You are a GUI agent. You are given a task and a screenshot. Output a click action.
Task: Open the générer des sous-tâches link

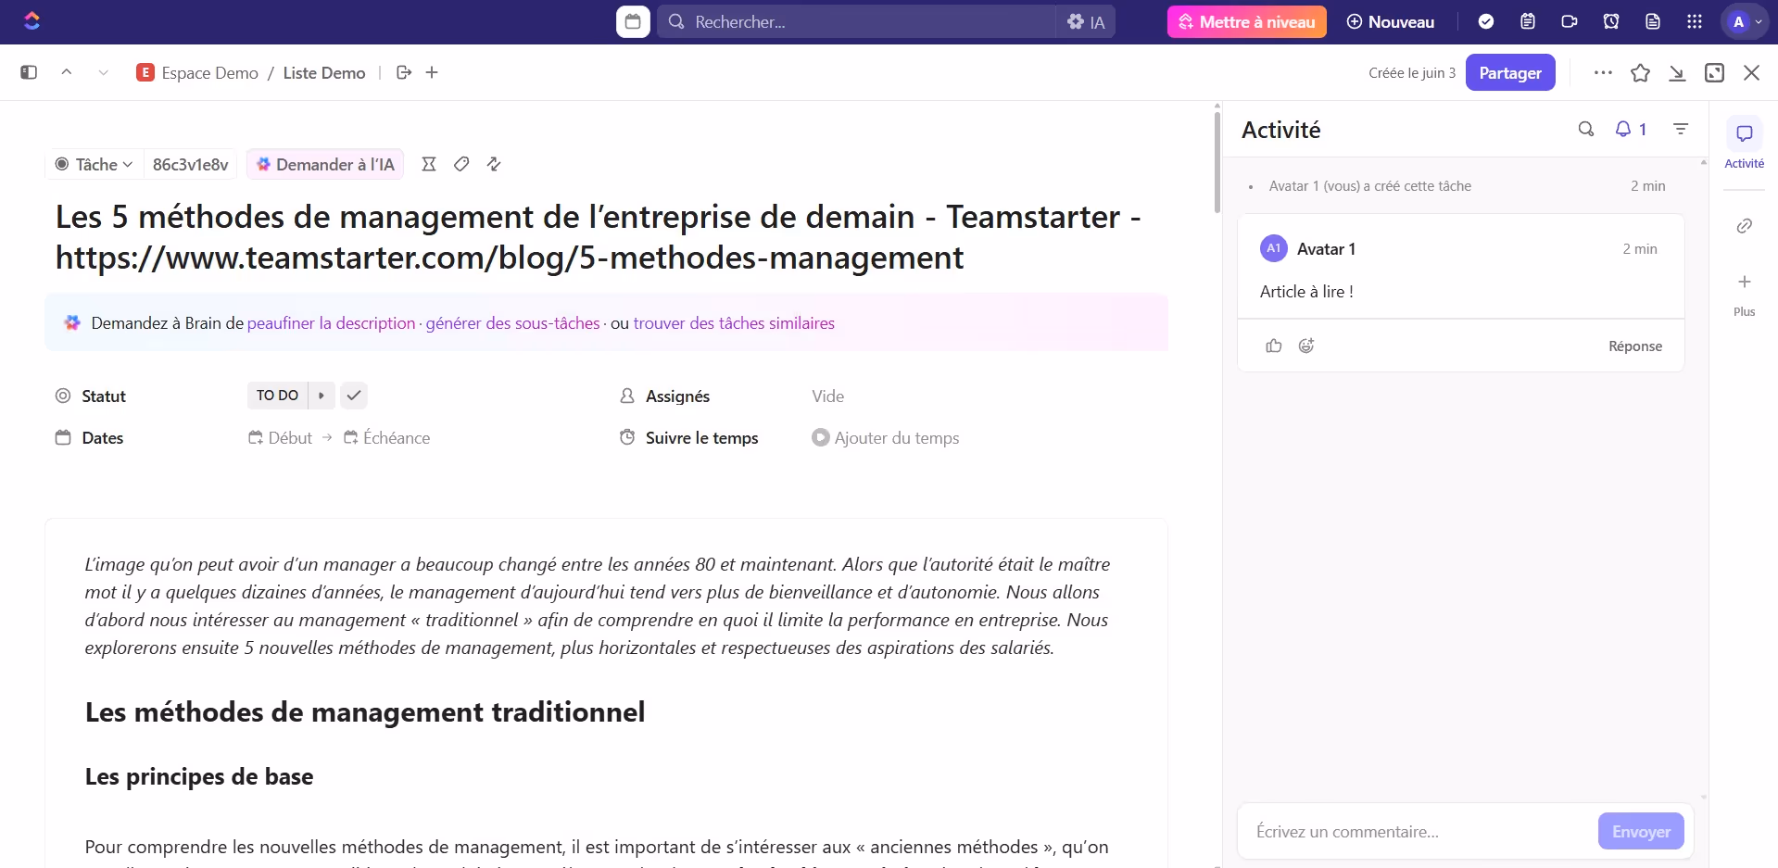(x=511, y=322)
